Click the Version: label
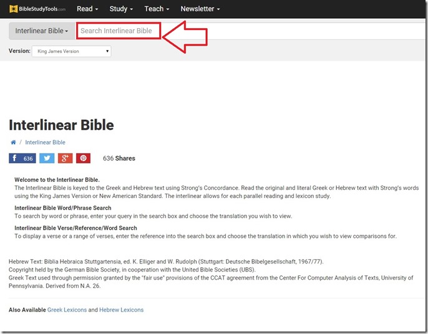Screen dimensions: 428x334 coord(19,51)
